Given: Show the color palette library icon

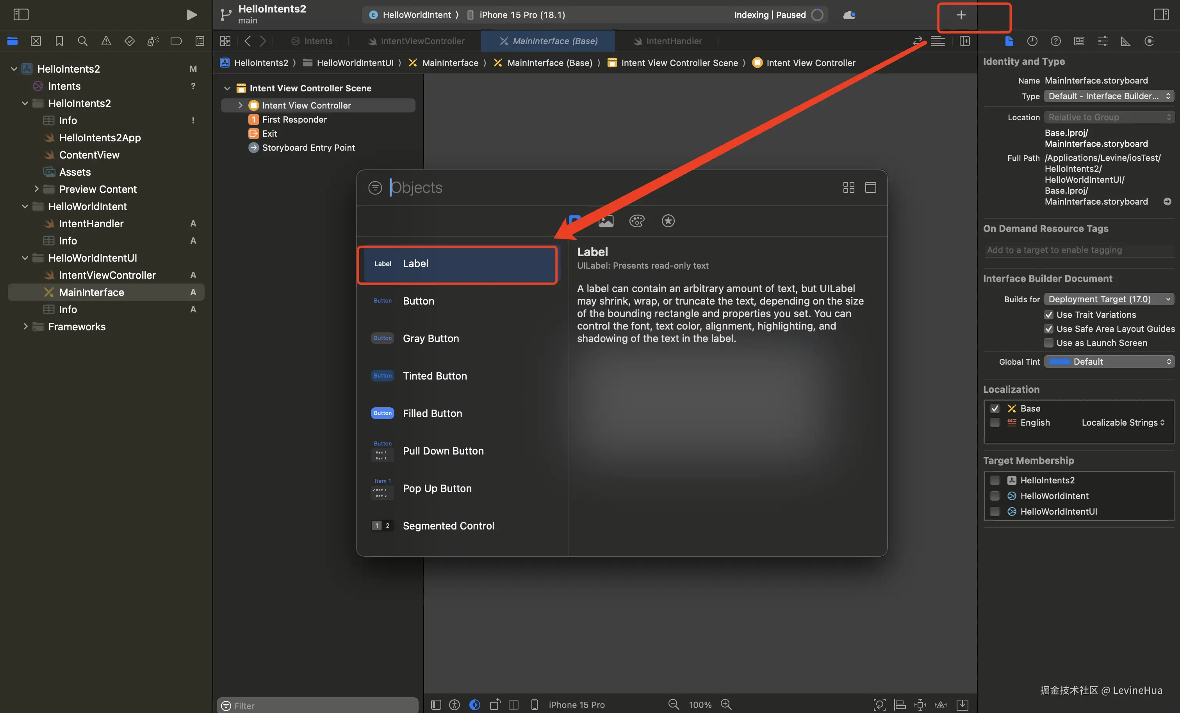Looking at the screenshot, I should (636, 221).
